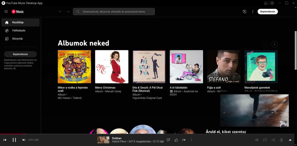Toggle repeat mode
Image resolution: width=297 pixels, height=146 pixels.
[x=265, y=140]
